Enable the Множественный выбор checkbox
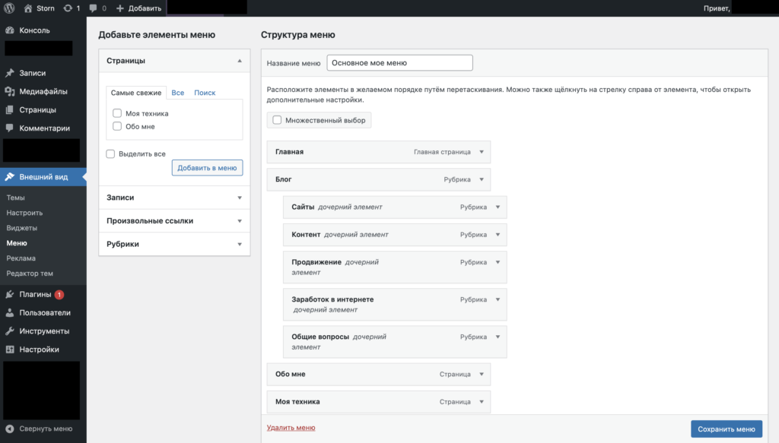The height and width of the screenshot is (443, 779). pyautogui.click(x=277, y=120)
